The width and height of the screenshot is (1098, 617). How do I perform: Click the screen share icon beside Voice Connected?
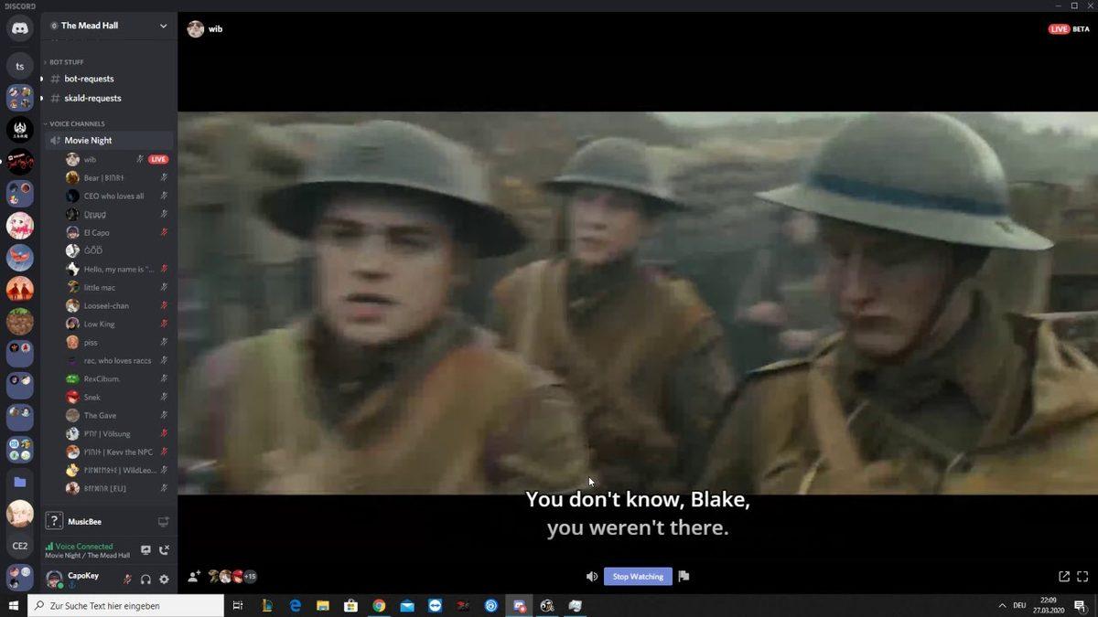145,550
